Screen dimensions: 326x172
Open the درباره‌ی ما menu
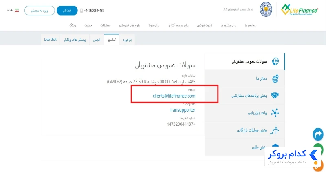tap(251, 25)
